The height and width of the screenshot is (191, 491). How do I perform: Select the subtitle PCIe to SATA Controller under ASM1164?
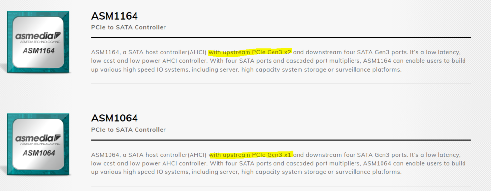[128, 27]
